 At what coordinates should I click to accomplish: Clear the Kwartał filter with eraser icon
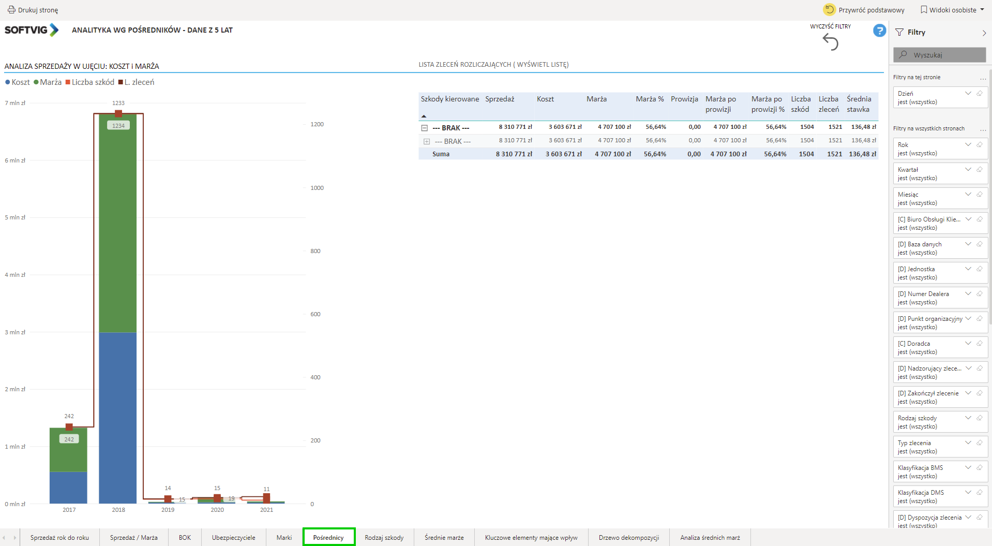(980, 170)
